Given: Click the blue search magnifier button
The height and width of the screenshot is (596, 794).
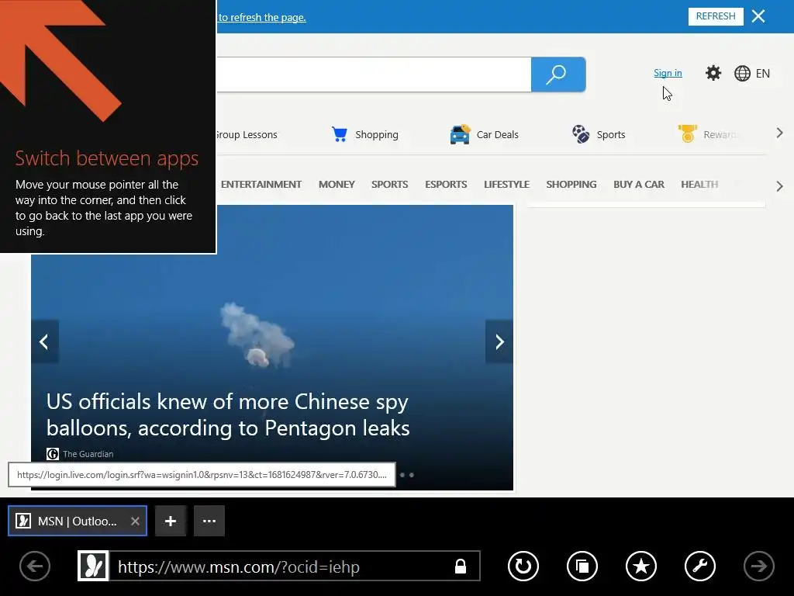Looking at the screenshot, I should [558, 74].
